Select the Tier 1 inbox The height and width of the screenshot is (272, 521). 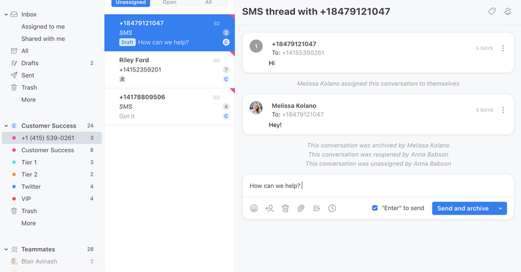coord(52,163)
